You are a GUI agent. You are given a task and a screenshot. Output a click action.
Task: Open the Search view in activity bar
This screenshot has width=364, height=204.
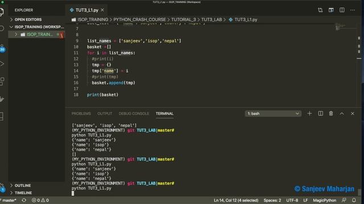point(2,28)
